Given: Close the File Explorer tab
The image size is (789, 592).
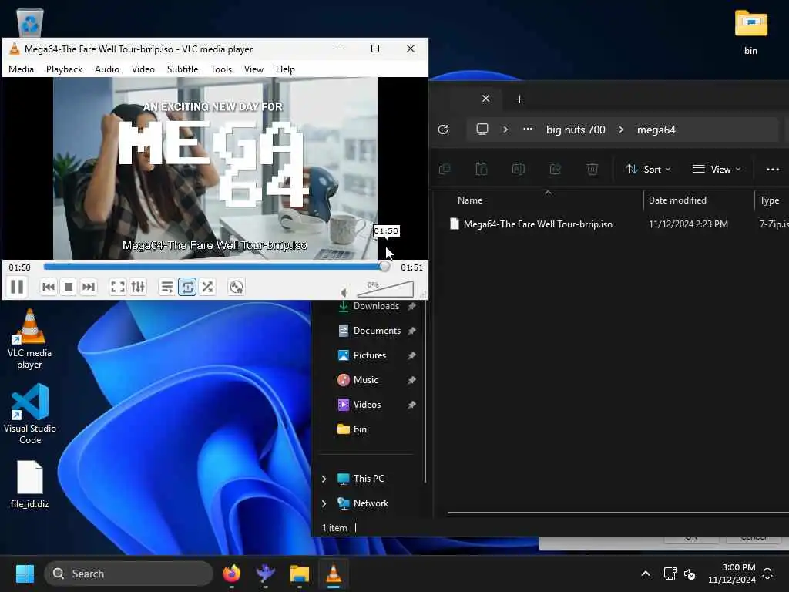Looking at the screenshot, I should pyautogui.click(x=485, y=99).
